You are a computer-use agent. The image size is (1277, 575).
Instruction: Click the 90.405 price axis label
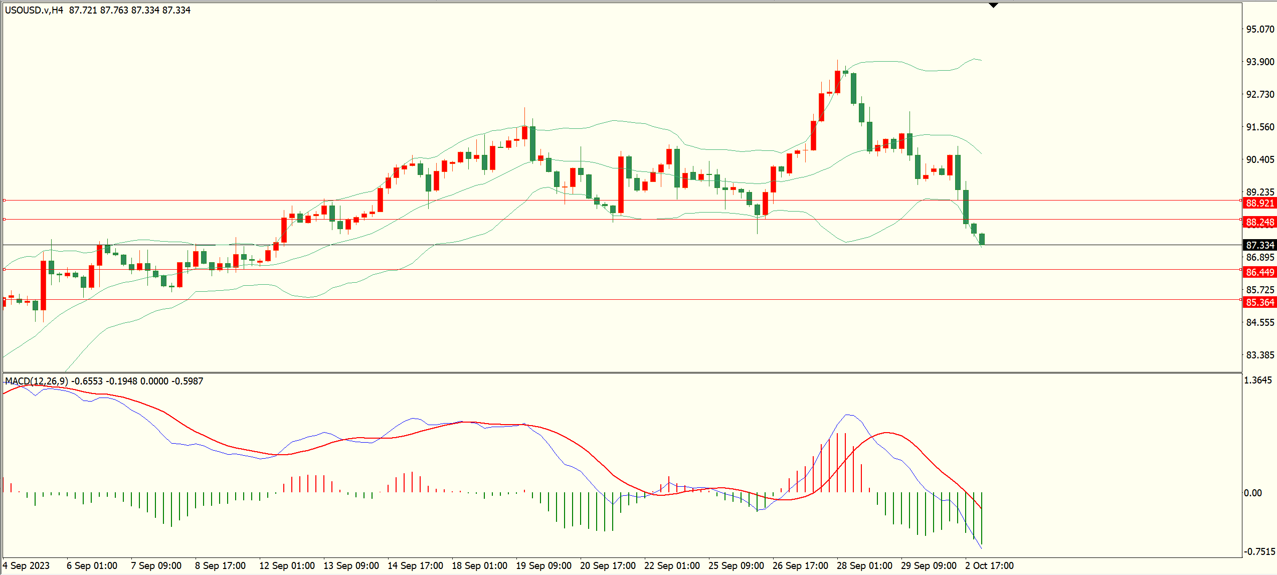pyautogui.click(x=1260, y=159)
